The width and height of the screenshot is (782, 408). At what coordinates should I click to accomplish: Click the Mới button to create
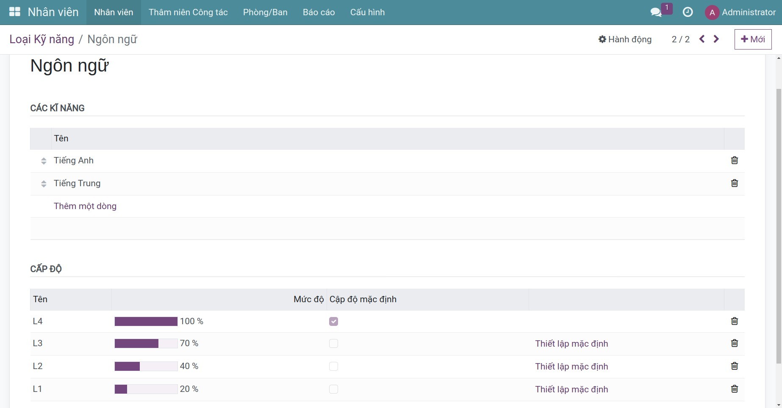click(753, 39)
